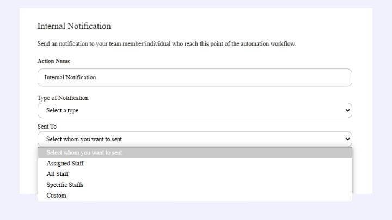Choose the highlighted 'Select whom you want to sent' option
Viewport: 392px width, 220px height.
(84, 153)
